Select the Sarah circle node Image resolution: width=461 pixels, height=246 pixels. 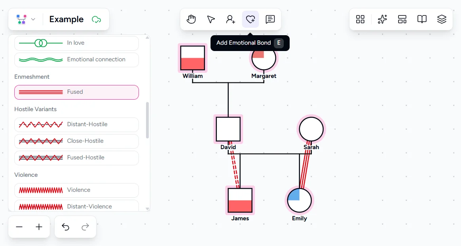point(311,129)
